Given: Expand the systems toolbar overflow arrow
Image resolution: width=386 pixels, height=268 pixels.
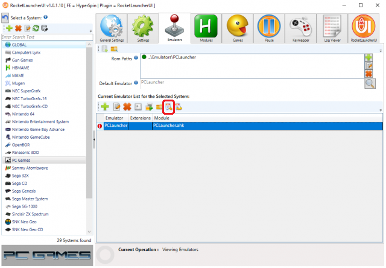Looking at the screenshot, I should point(90,31).
